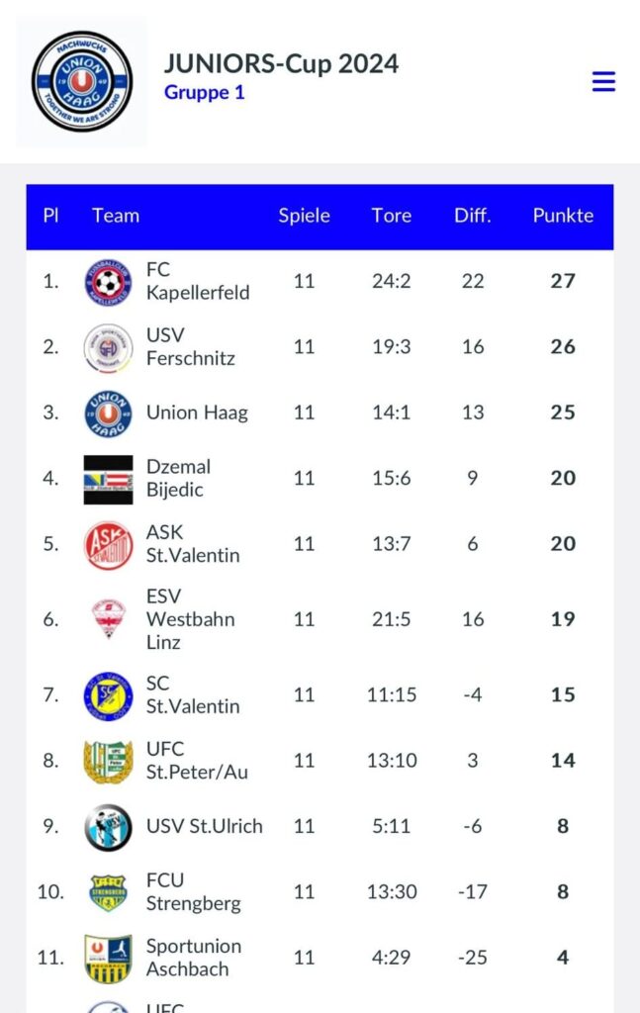Select the Tore column header
This screenshot has height=1013, width=640.
click(392, 216)
